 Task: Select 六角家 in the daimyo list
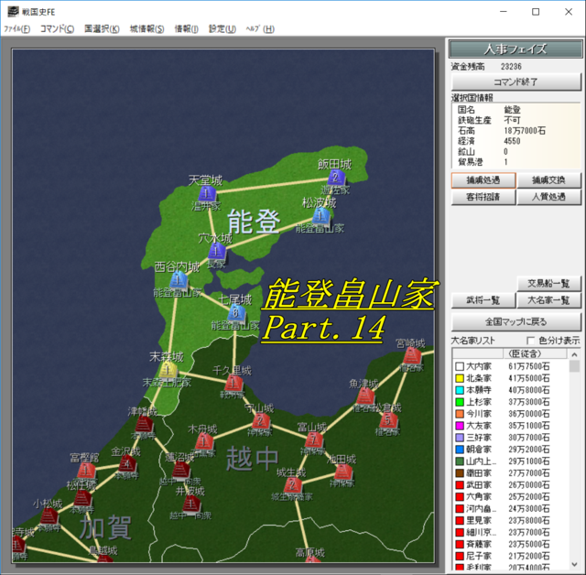pyautogui.click(x=511, y=497)
